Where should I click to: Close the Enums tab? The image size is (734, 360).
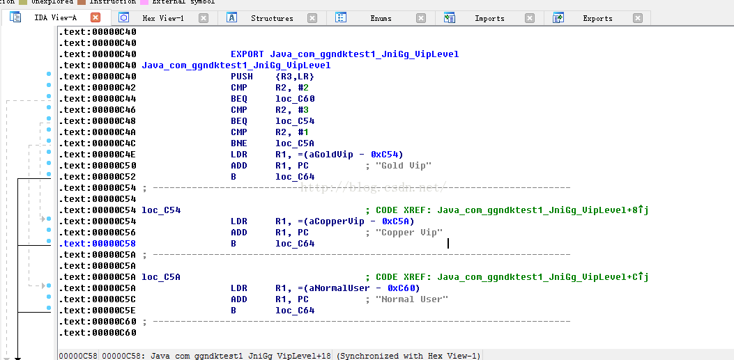[x=421, y=18]
